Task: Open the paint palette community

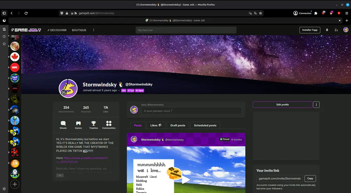Action: click(x=15, y=46)
